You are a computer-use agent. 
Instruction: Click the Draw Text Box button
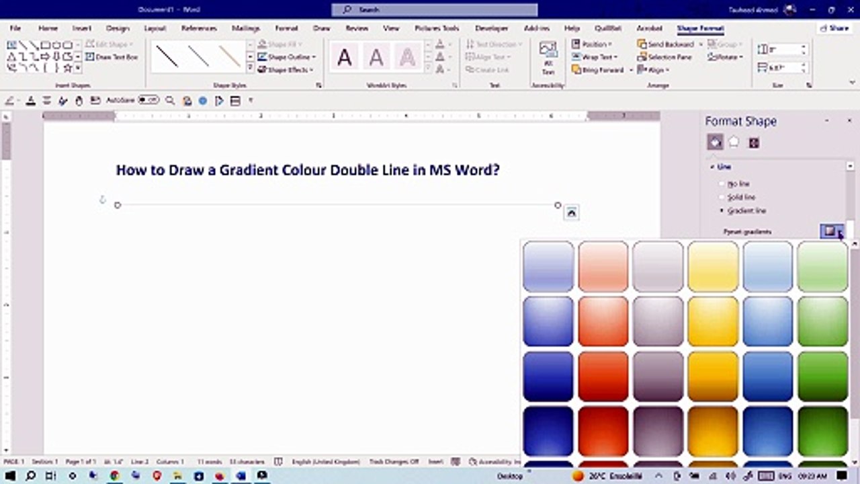point(112,57)
